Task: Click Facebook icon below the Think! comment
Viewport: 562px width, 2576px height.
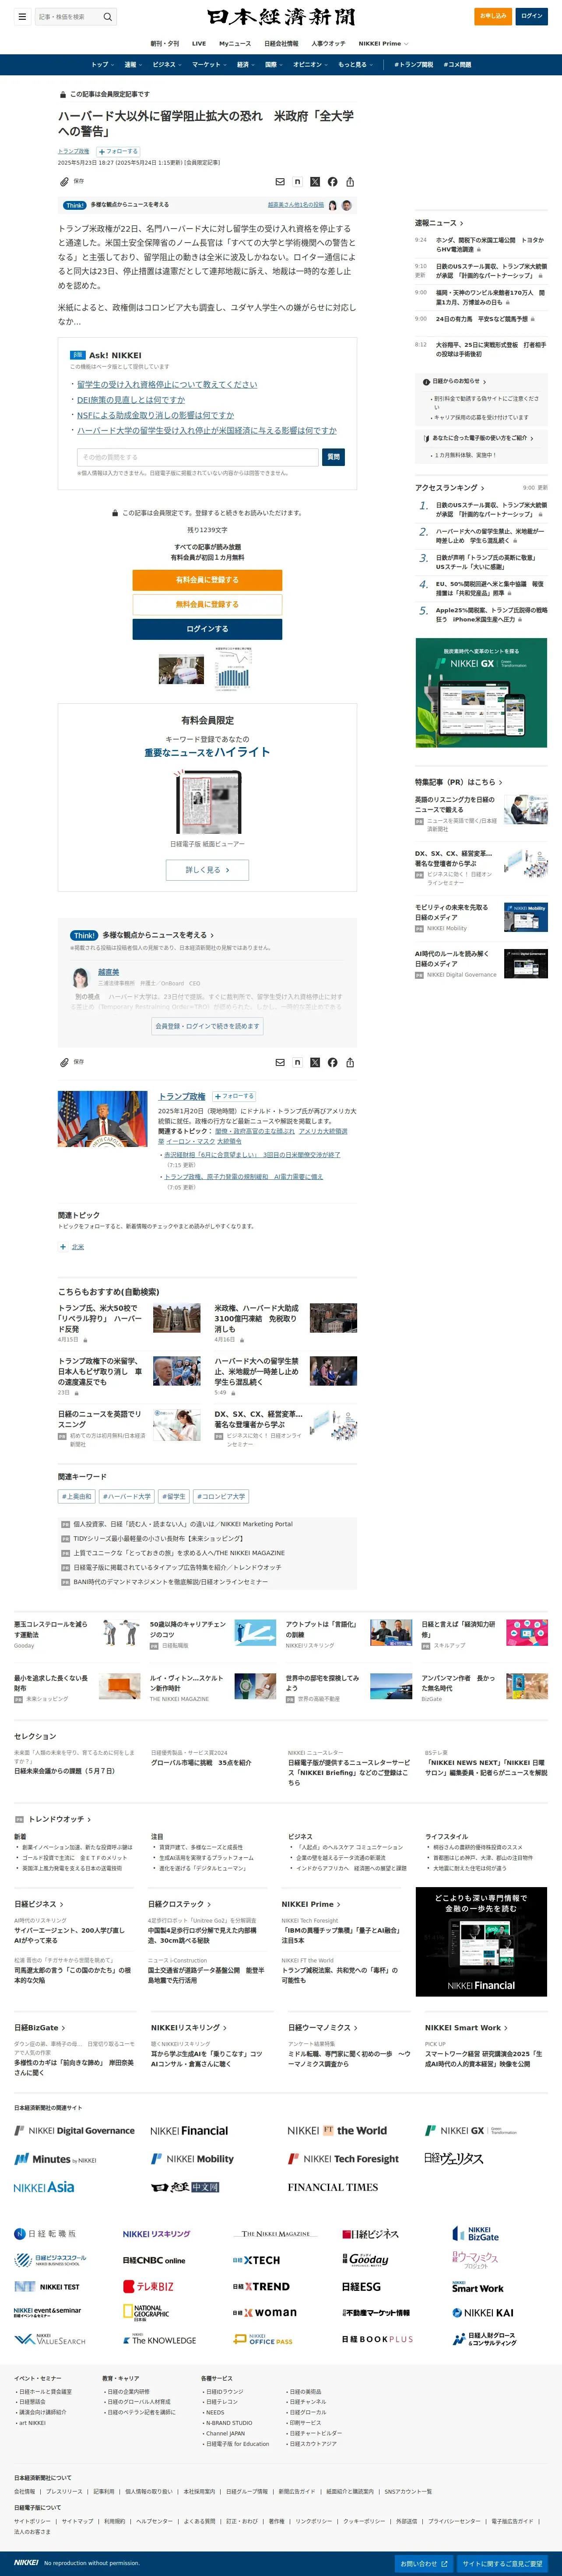Action: point(332,1062)
